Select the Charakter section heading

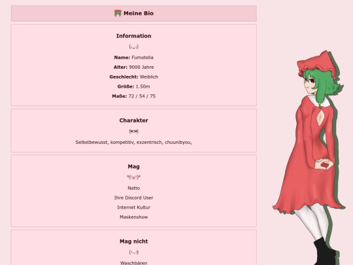tap(134, 120)
